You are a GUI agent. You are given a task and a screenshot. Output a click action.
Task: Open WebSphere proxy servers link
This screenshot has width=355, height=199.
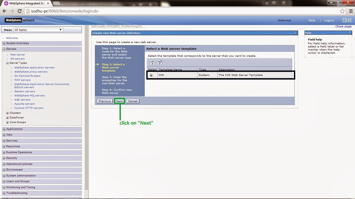(x=31, y=72)
